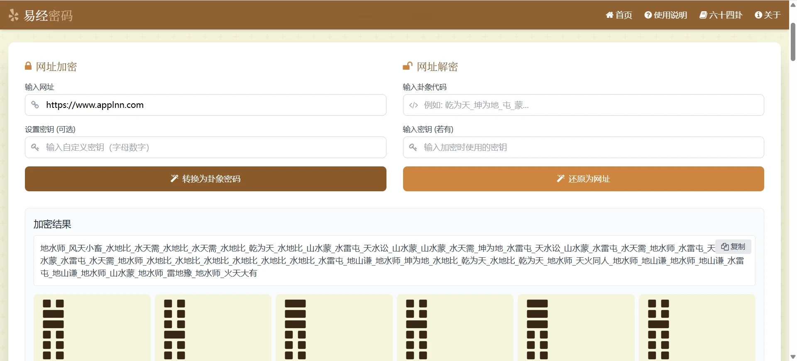Open the 使用说明 usage guide
This screenshot has height=361, width=797.
tap(666, 15)
